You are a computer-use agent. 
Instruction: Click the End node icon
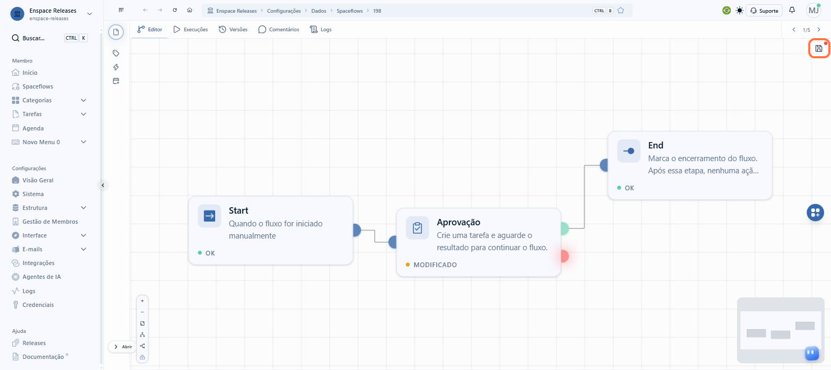coord(629,151)
